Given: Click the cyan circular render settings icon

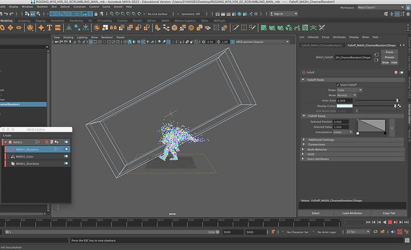Looking at the screenshot, I should point(239,14).
